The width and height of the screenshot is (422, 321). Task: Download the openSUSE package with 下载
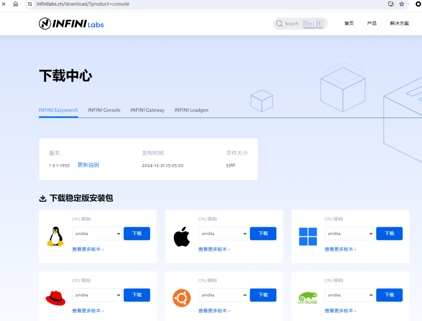pos(389,295)
